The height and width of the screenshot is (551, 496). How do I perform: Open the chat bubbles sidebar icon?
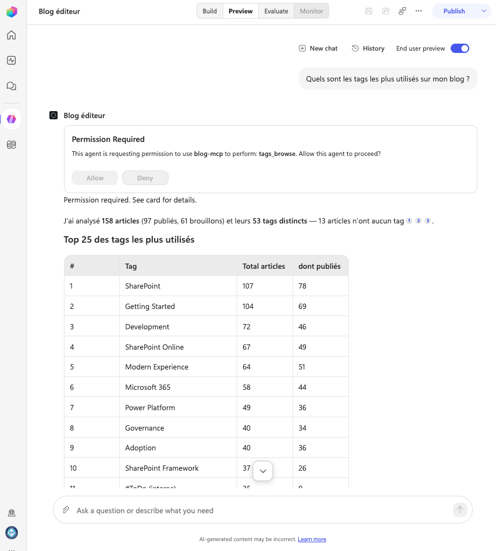coord(12,86)
